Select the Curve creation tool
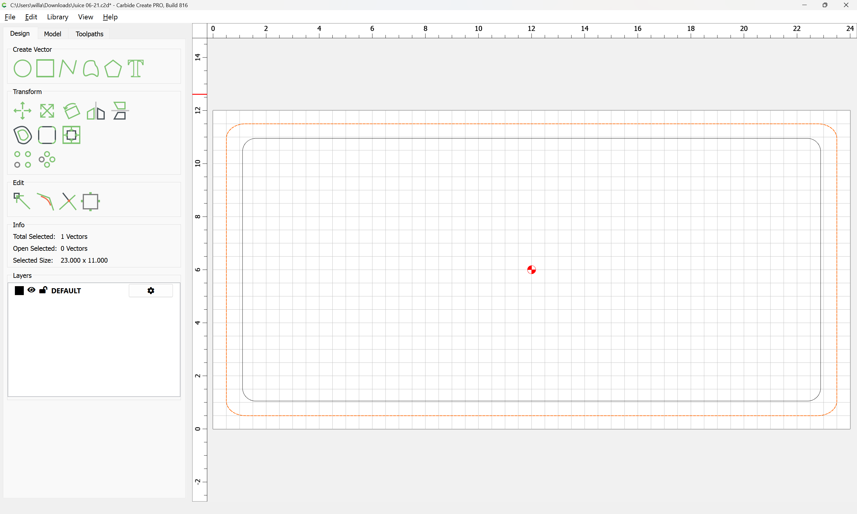Screen dimensions: 857x514 [91, 68]
